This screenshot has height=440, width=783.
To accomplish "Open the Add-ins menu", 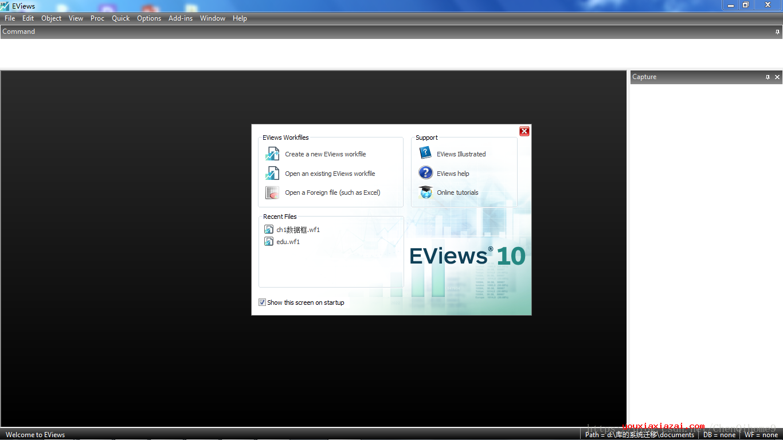I will (x=181, y=18).
